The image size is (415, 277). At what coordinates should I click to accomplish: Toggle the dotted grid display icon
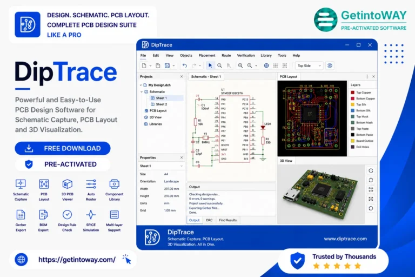point(276,65)
